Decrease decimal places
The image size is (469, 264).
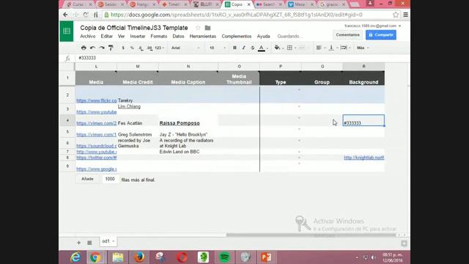pos(141,48)
